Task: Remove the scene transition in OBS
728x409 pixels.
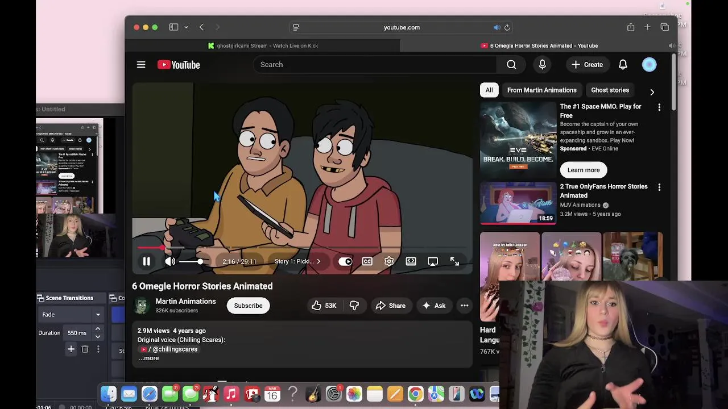Action: coord(85,349)
